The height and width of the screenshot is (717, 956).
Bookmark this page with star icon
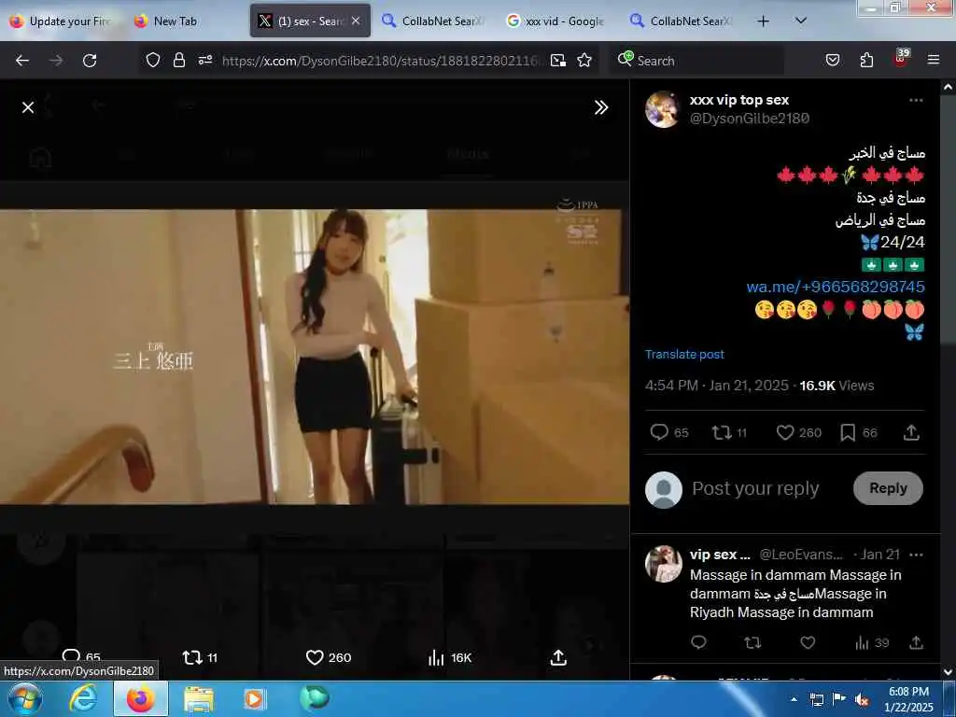(x=584, y=60)
